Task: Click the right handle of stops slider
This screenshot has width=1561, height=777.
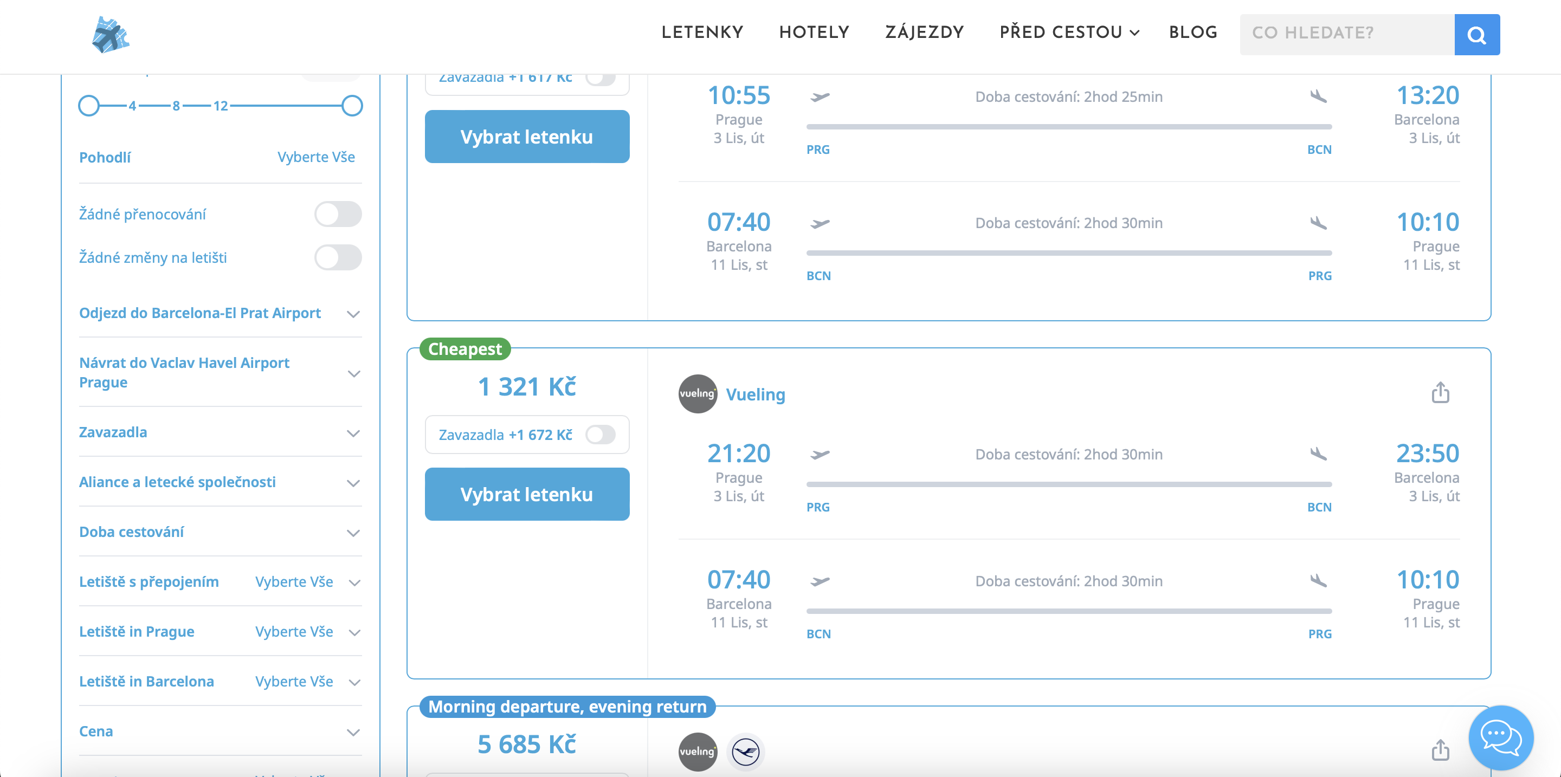Action: (x=351, y=106)
